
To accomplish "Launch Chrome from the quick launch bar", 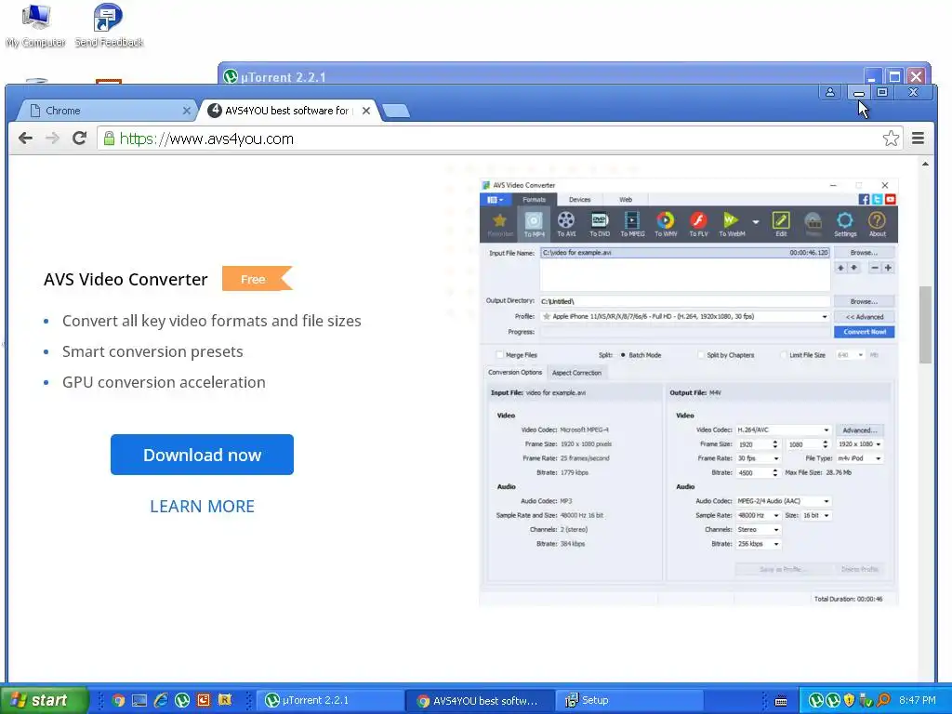I will (118, 700).
